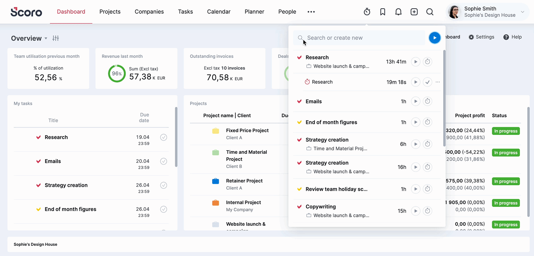Click the green folder icon of Time and Material Project
The height and width of the screenshot is (256, 534).
coord(215,153)
